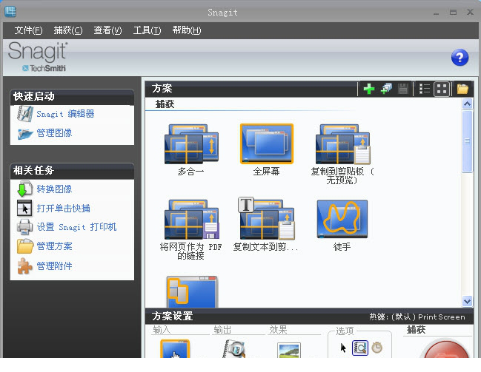Image resolution: width=481 pixels, height=372 pixels.
Task: Click the profile wizard icon beside plus
Action: click(x=386, y=89)
